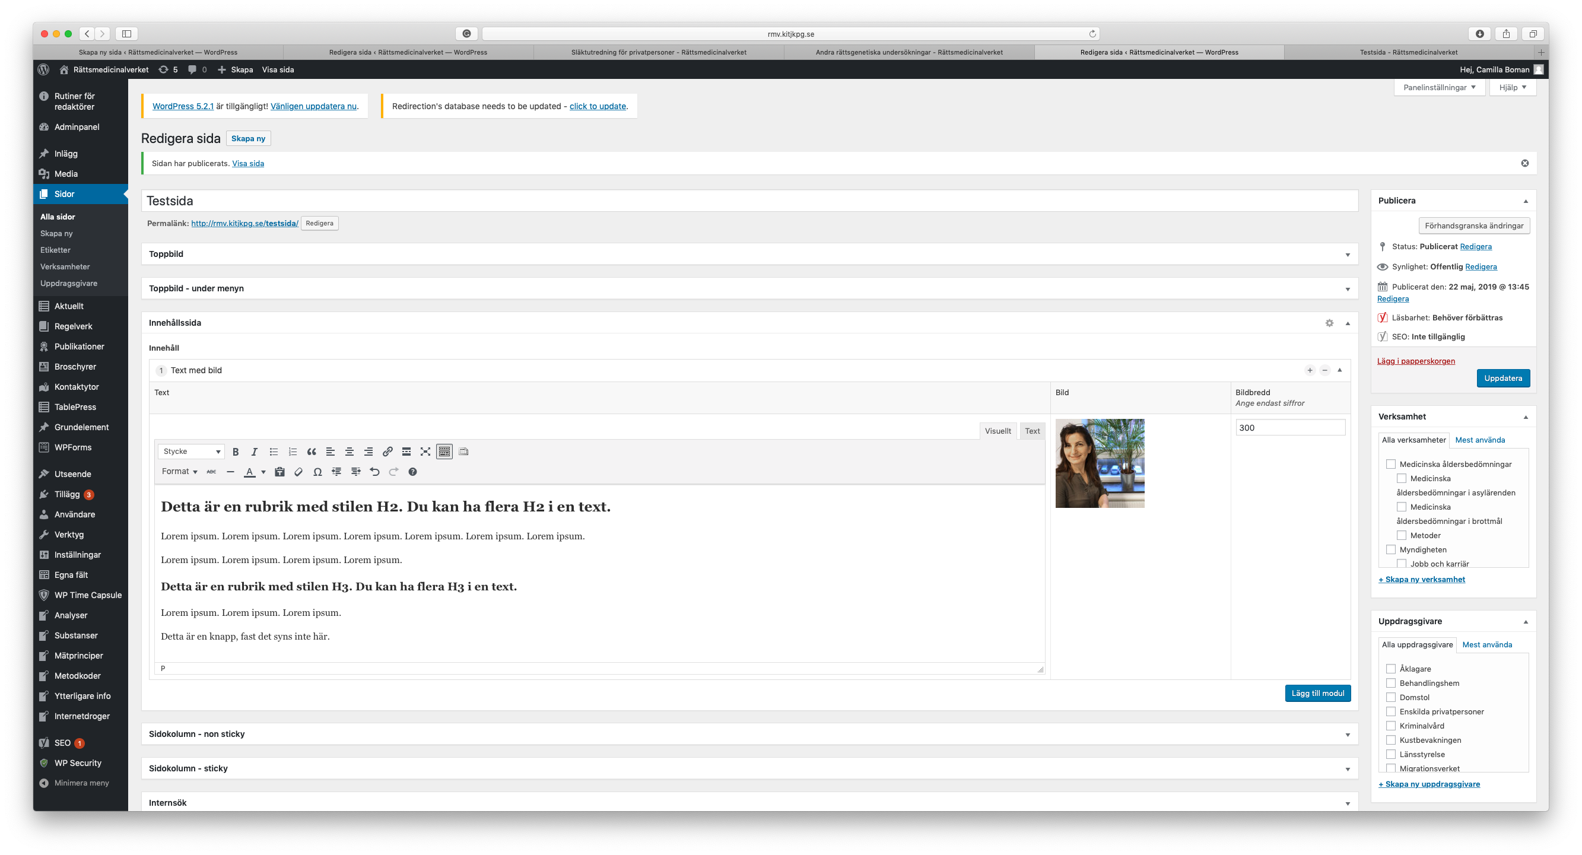This screenshot has width=1582, height=855.
Task: Insert a bulleted list in the editor
Action: click(x=274, y=452)
